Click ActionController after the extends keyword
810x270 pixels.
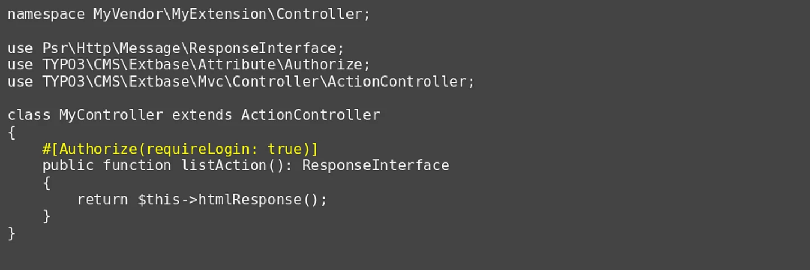coord(310,115)
